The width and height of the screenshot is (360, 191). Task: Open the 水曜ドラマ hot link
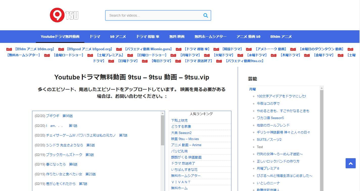pos(257,55)
